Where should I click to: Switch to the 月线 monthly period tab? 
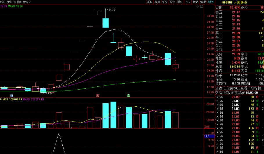9,2
